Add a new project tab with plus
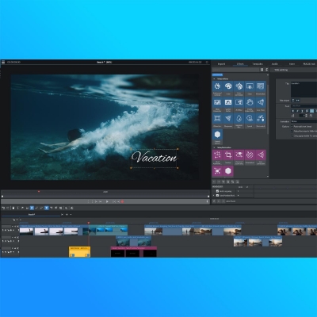Image resolution: width=317 pixels, height=317 pixels. point(67,215)
